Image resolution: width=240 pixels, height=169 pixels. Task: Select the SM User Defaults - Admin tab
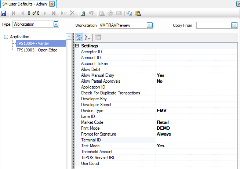coord(25,4)
